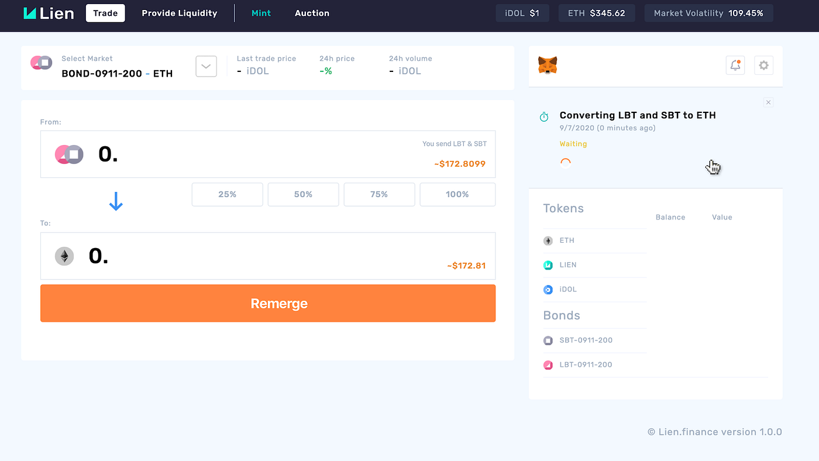819x461 pixels.
Task: Set amount to 50%
Action: [x=303, y=194]
